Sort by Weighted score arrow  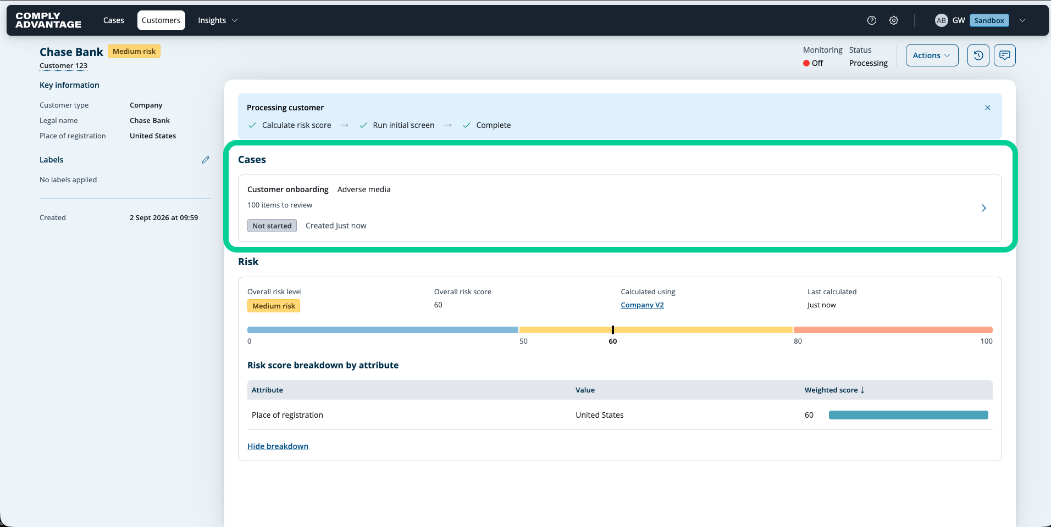pyautogui.click(x=862, y=390)
